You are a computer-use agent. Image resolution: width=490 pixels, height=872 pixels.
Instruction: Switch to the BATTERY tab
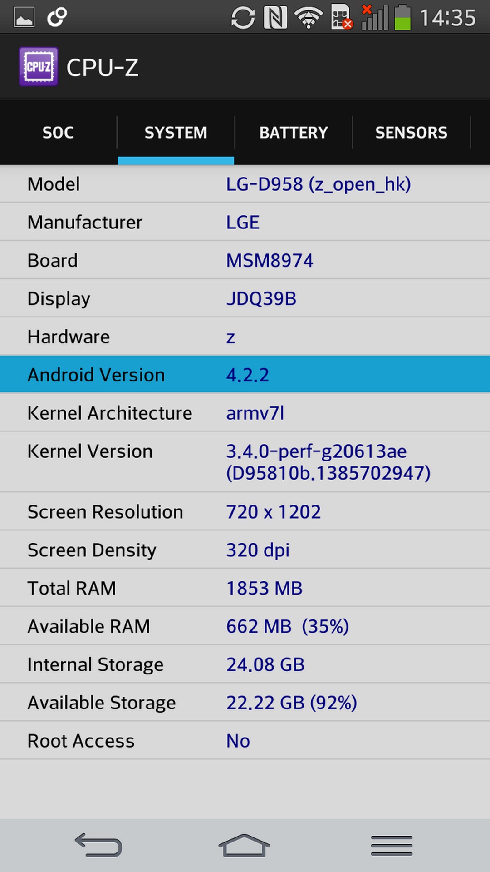294,133
